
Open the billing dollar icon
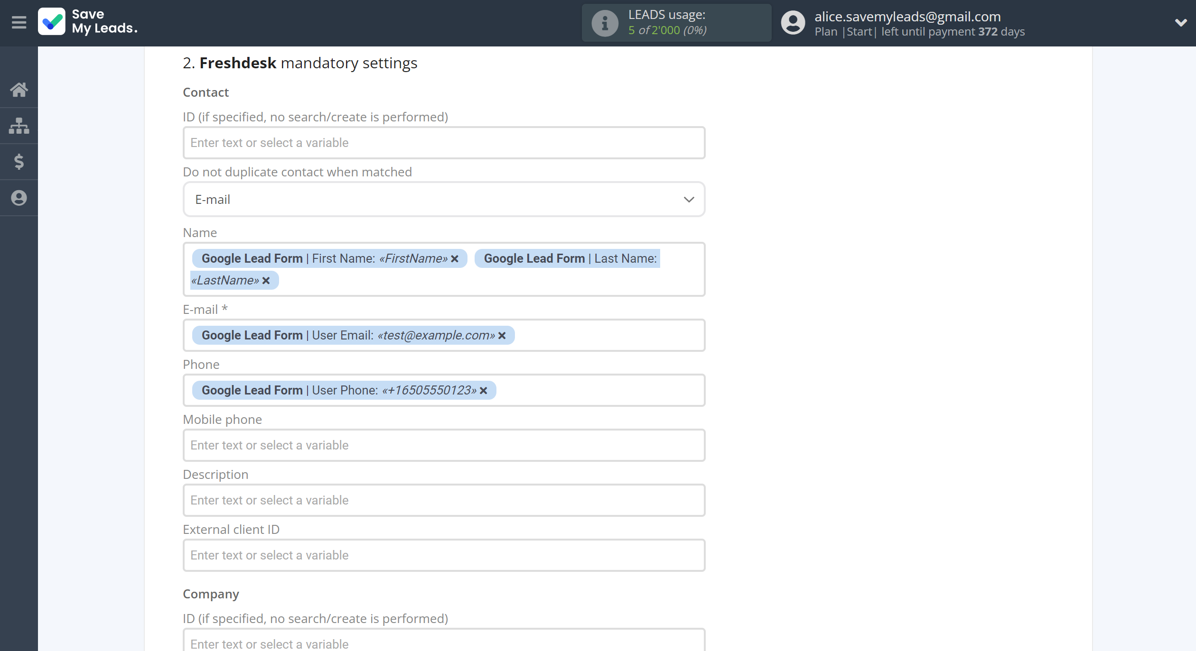tap(19, 162)
